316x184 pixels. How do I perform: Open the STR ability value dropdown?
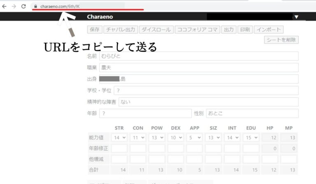coord(119,138)
